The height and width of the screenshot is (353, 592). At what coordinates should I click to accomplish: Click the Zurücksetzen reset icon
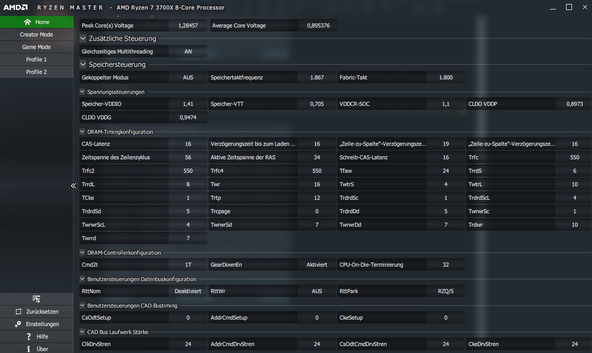tap(18, 312)
